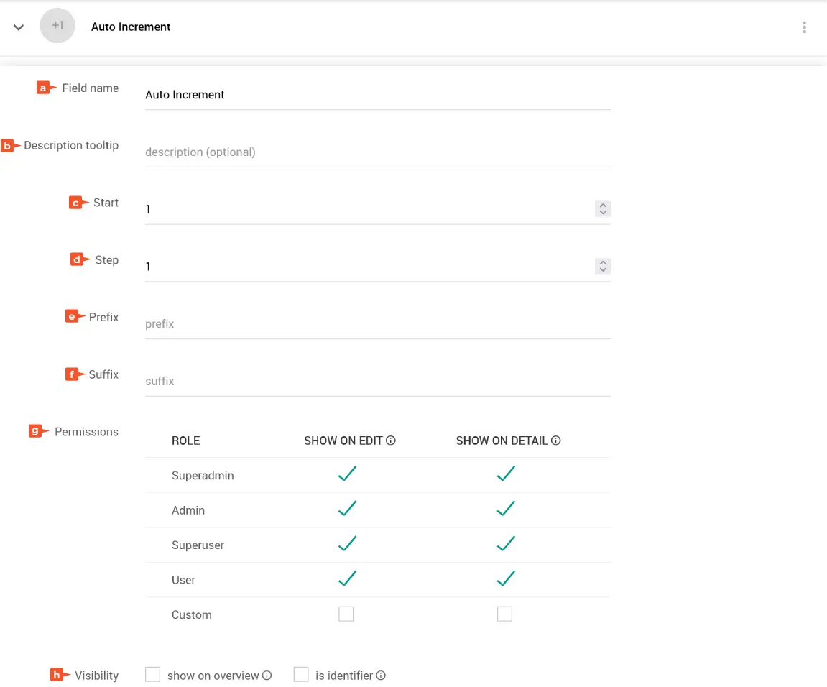Click info icon next to Show on Edit
The height and width of the screenshot is (687, 827).
click(x=392, y=441)
